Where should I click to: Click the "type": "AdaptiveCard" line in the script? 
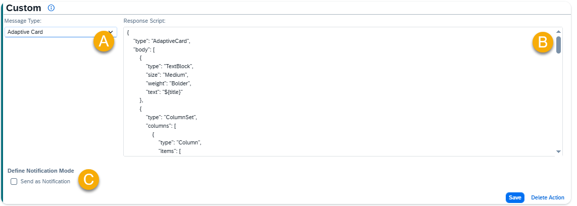coord(162,41)
